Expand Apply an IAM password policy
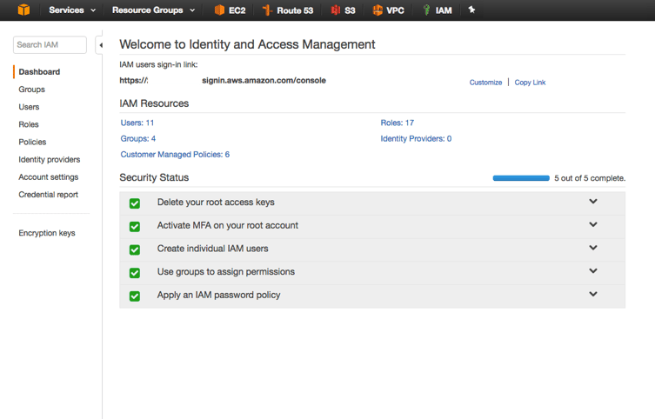Image resolution: width=655 pixels, height=419 pixels. click(593, 294)
